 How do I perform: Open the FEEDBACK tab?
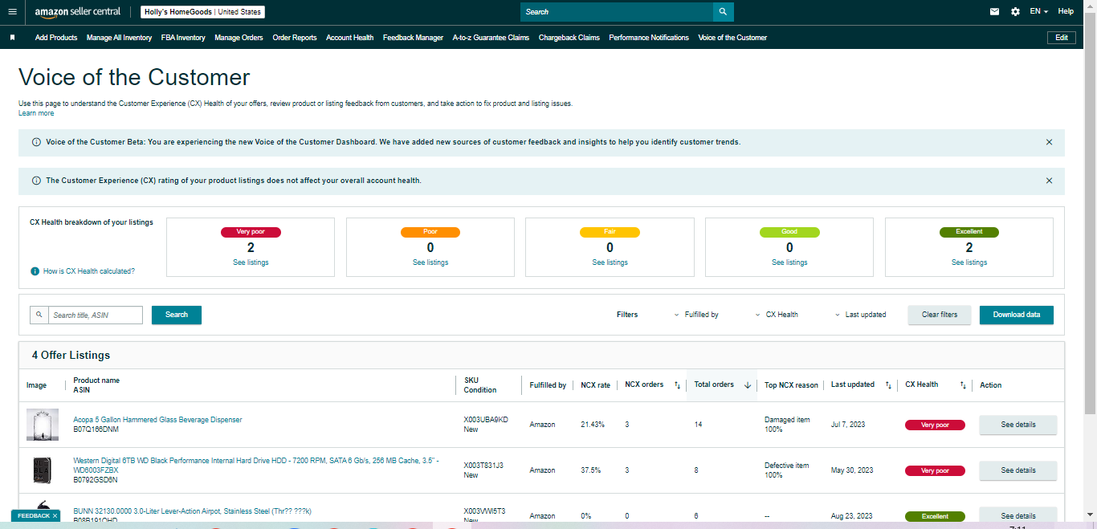coord(33,515)
